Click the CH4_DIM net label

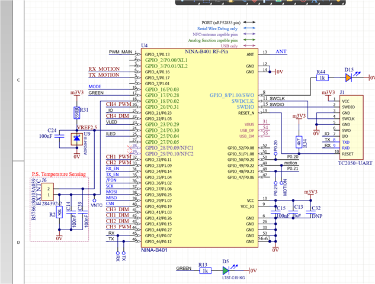click(x=117, y=116)
